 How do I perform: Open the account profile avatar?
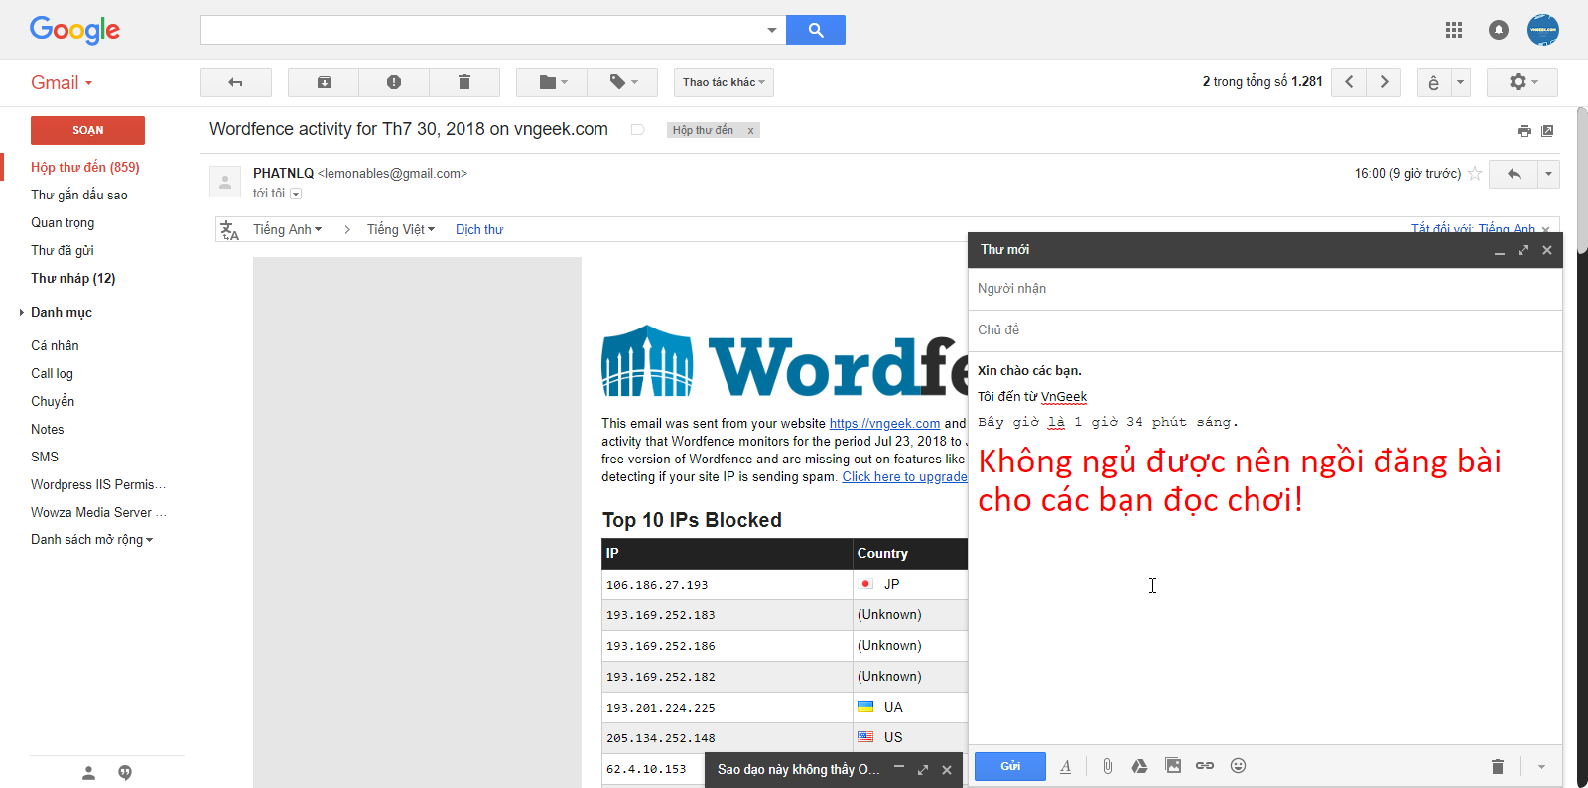click(1543, 30)
